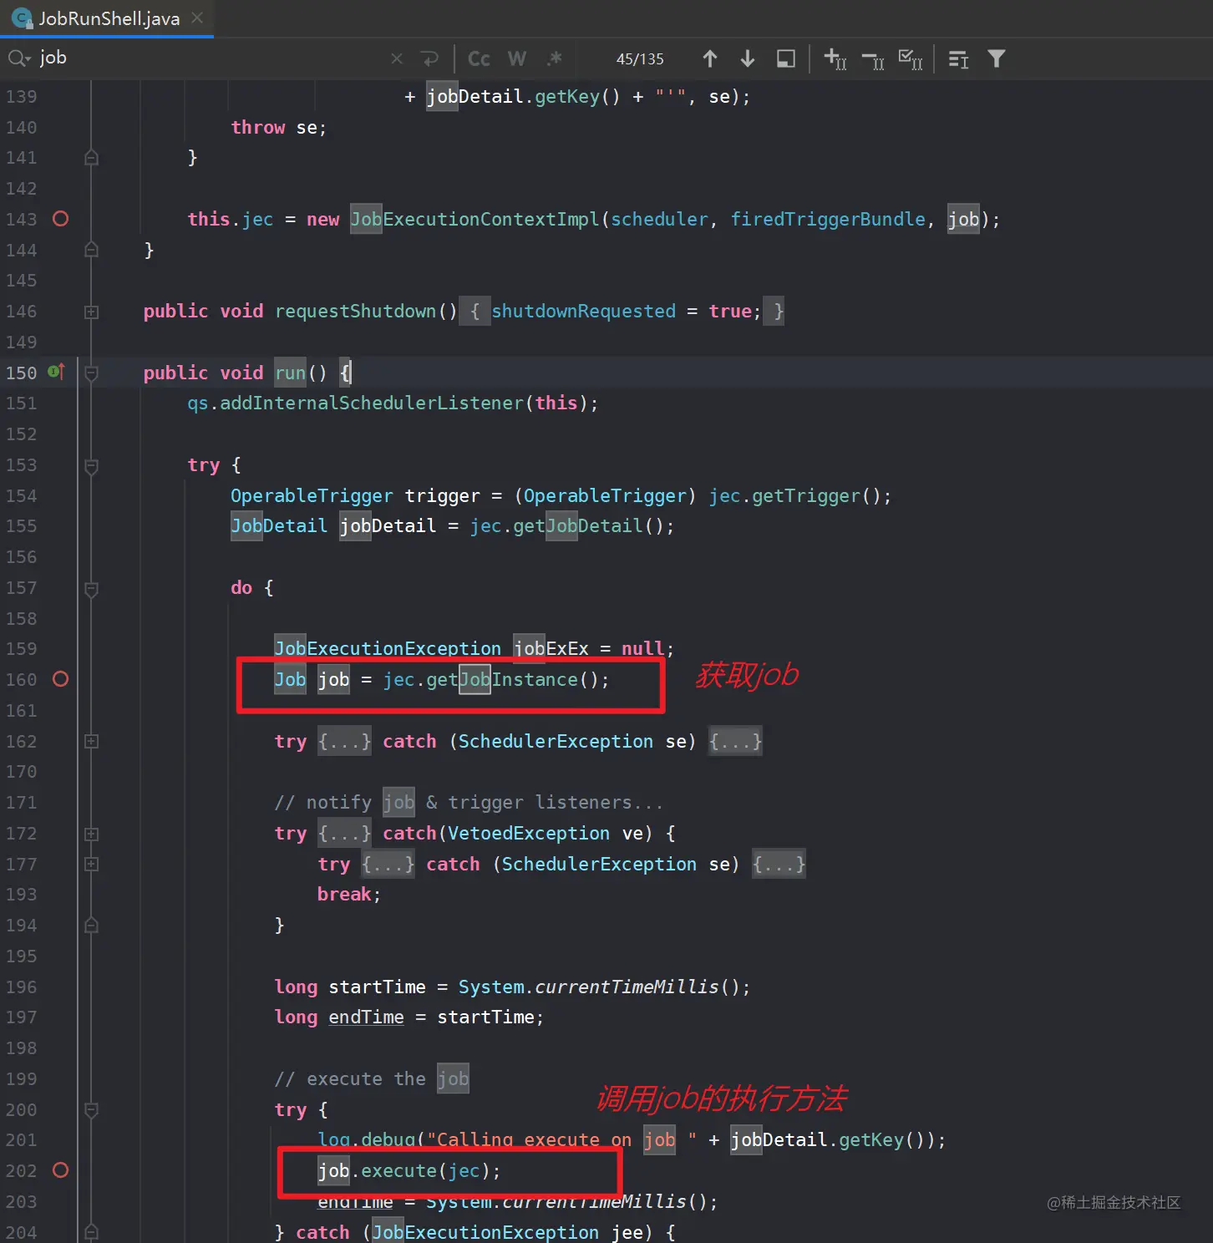Toggle Regex search option
Image resolution: width=1213 pixels, height=1243 pixels.
555,58
